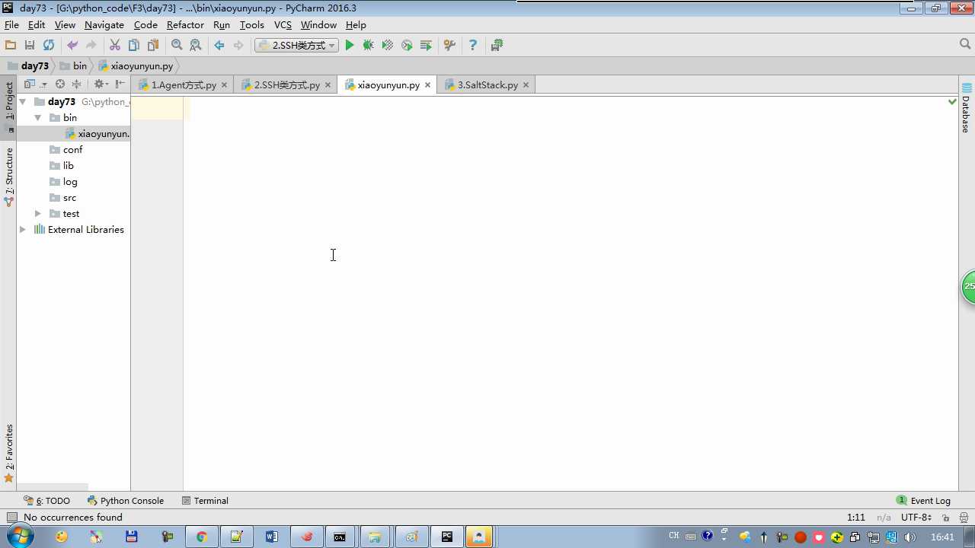Image resolution: width=975 pixels, height=548 pixels.
Task: Click the Profile run icon
Action: [x=407, y=46]
